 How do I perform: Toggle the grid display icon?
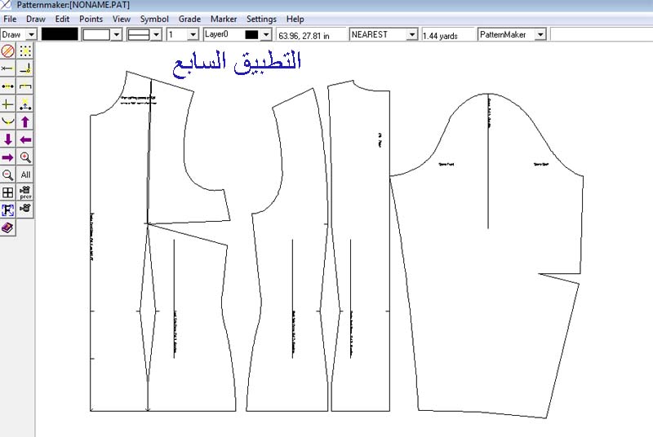(8, 193)
